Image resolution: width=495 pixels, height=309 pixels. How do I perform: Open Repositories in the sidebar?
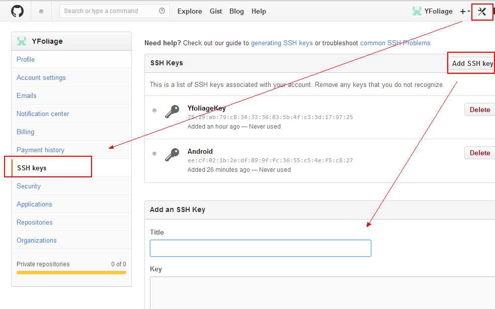click(x=71, y=222)
